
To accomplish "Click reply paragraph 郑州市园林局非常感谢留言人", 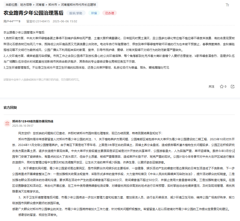I will [x=123, y=151].
